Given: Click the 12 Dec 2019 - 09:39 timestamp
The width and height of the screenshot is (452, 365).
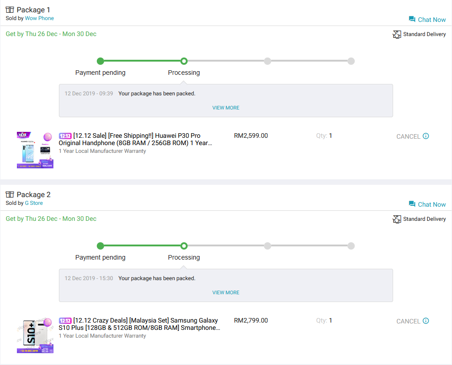Looking at the screenshot, I should click(89, 94).
